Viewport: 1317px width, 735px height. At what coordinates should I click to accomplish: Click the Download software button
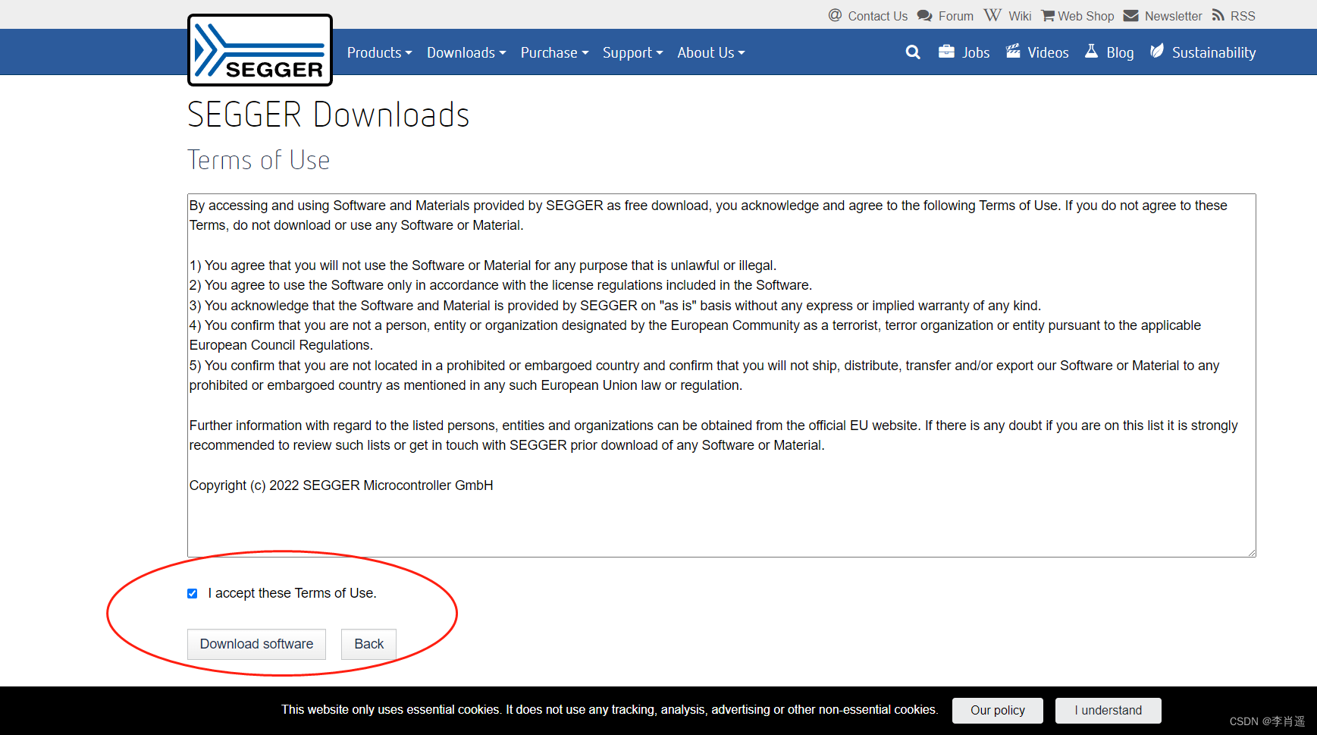[256, 644]
